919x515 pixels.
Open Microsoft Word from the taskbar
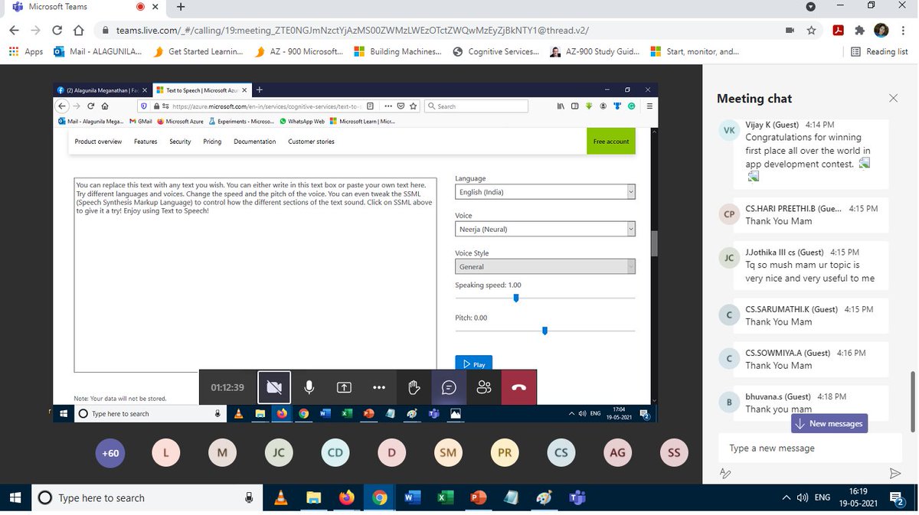(412, 497)
